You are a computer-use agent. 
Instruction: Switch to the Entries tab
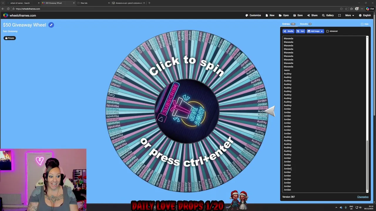288,24
